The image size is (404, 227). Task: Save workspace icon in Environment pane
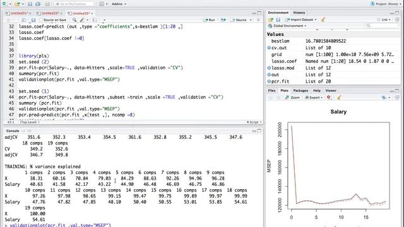278,20
